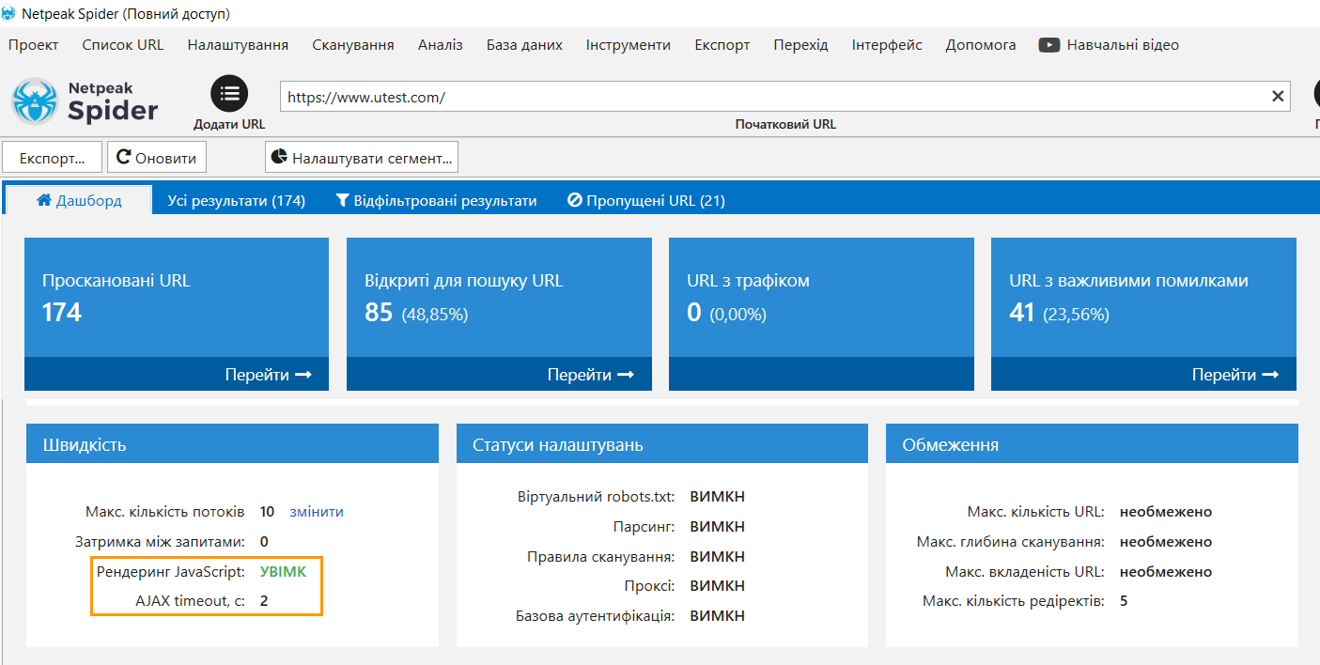Click the YouTube icon beside Навчальні відео
This screenshot has height=665, width=1320.
[x=1049, y=45]
